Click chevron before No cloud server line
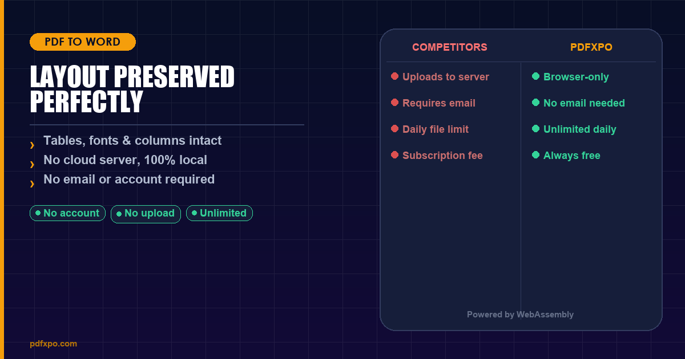The height and width of the screenshot is (359, 685). click(x=33, y=165)
